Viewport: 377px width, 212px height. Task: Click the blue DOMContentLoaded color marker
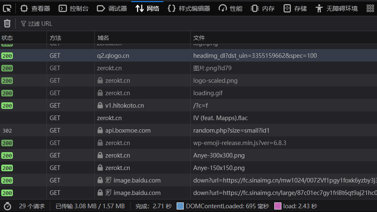coord(180,206)
